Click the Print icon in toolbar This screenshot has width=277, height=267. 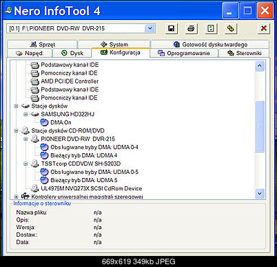click(x=191, y=28)
